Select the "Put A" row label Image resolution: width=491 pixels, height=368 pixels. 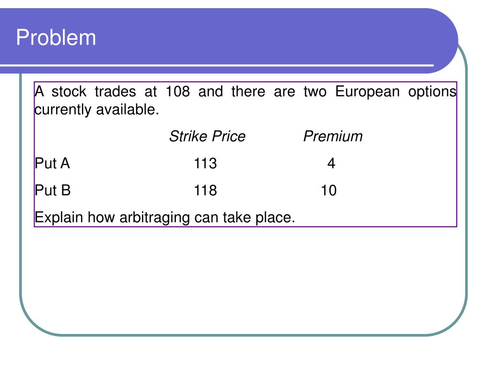point(52,163)
